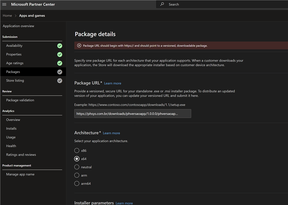Select the x86 architecture radio button
The width and height of the screenshot is (288, 205).
[77, 151]
